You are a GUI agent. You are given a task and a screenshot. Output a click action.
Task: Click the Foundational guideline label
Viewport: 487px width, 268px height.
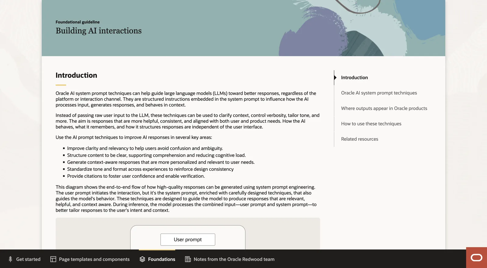pyautogui.click(x=78, y=22)
